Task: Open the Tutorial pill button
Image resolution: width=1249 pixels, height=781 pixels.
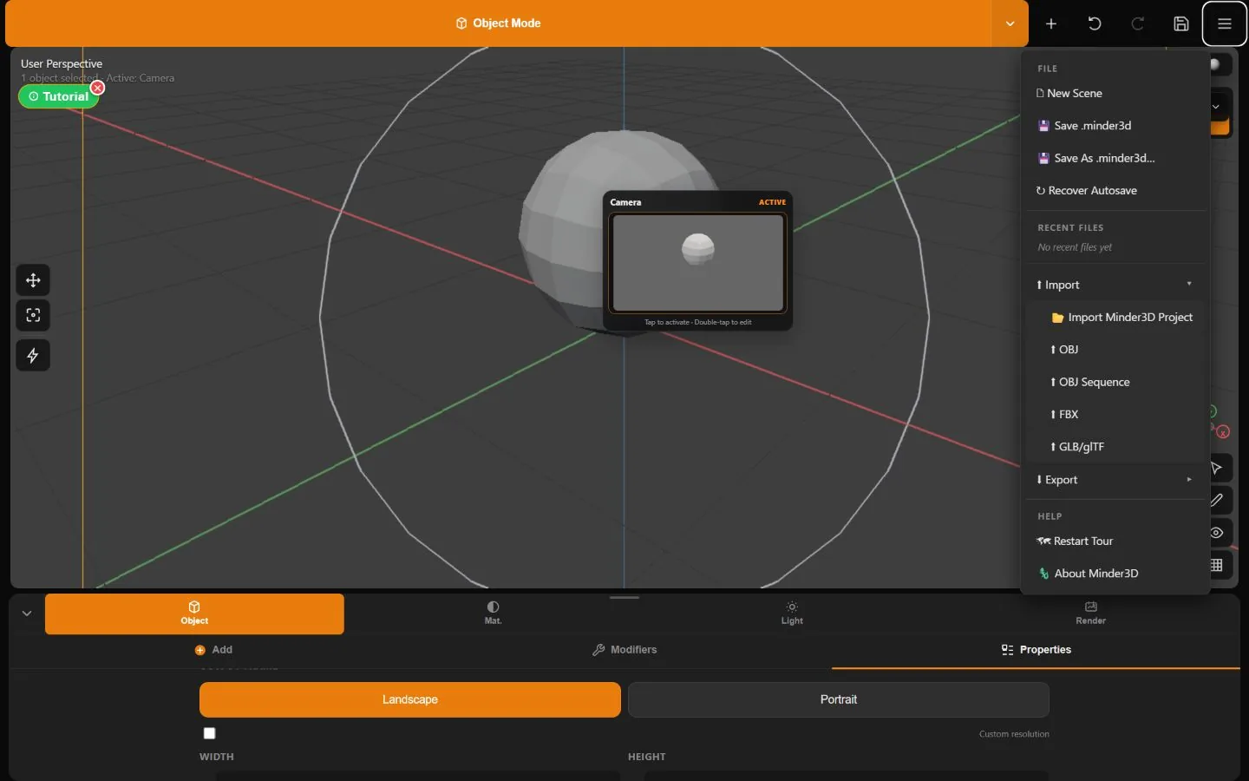Action: (x=58, y=96)
